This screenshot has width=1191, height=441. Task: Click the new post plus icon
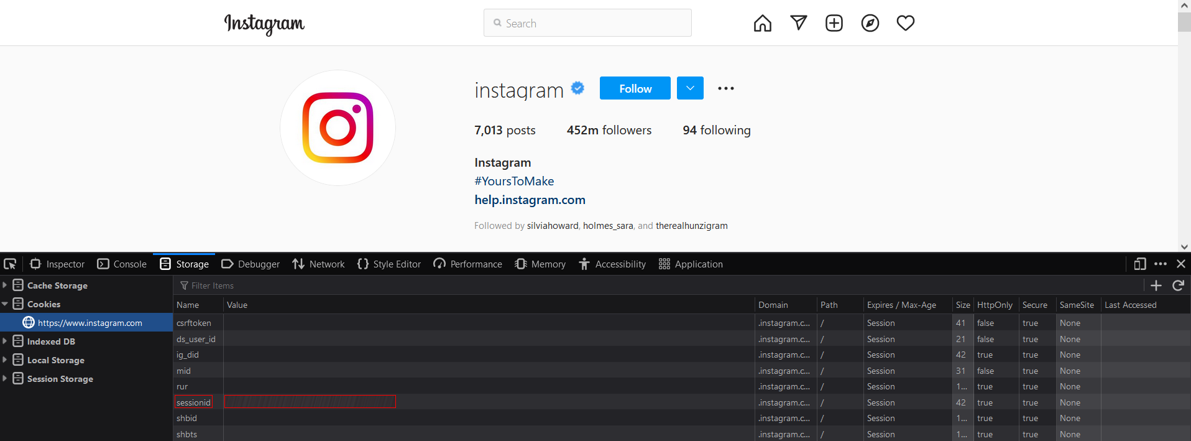(x=834, y=24)
